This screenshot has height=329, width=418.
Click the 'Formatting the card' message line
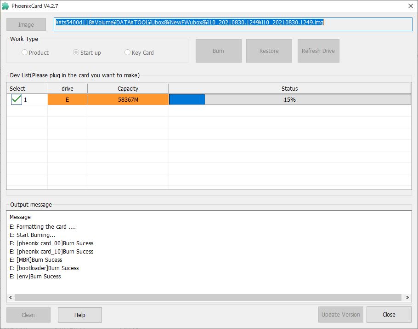pos(43,227)
